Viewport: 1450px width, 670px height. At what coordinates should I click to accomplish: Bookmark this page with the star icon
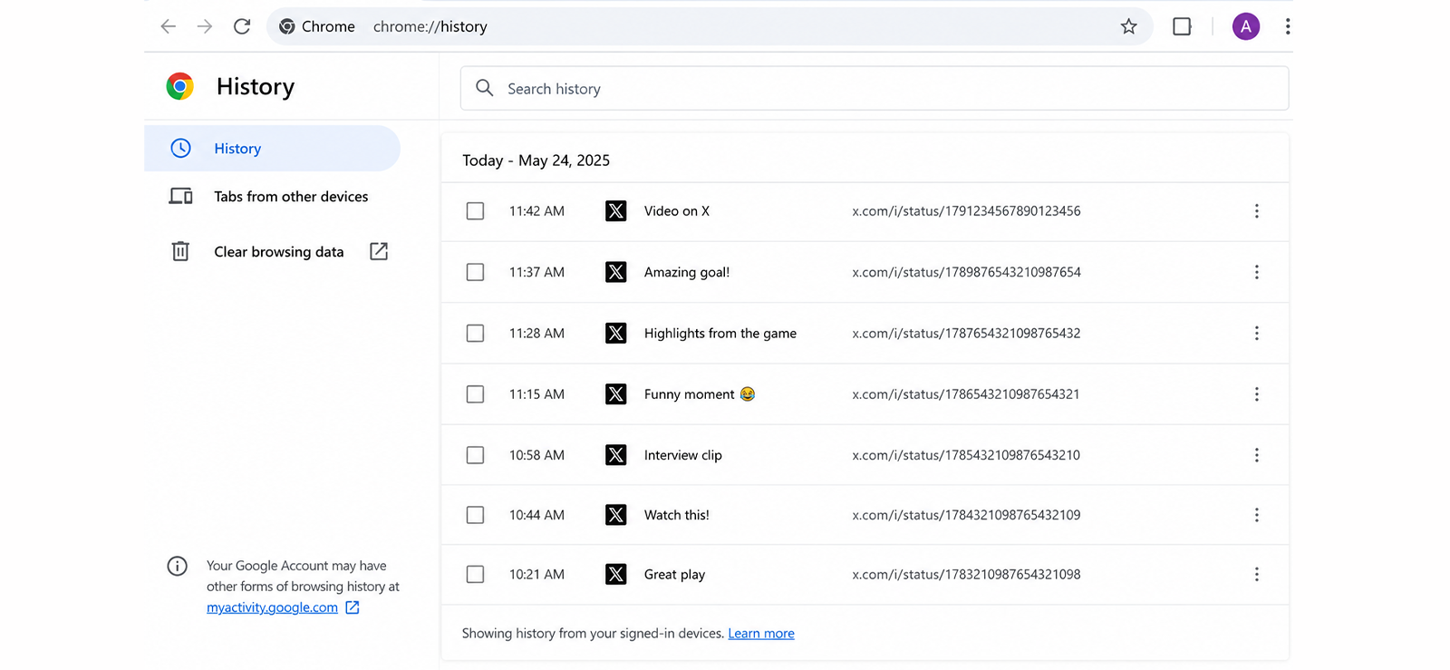click(1128, 26)
